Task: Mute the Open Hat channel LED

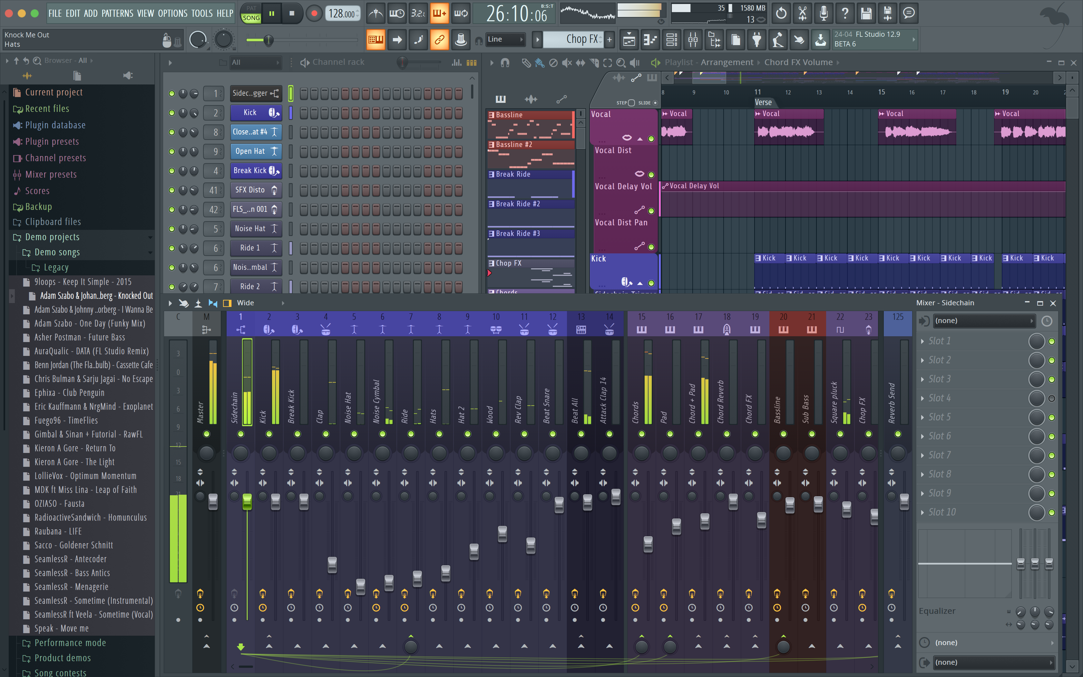Action: coord(171,151)
